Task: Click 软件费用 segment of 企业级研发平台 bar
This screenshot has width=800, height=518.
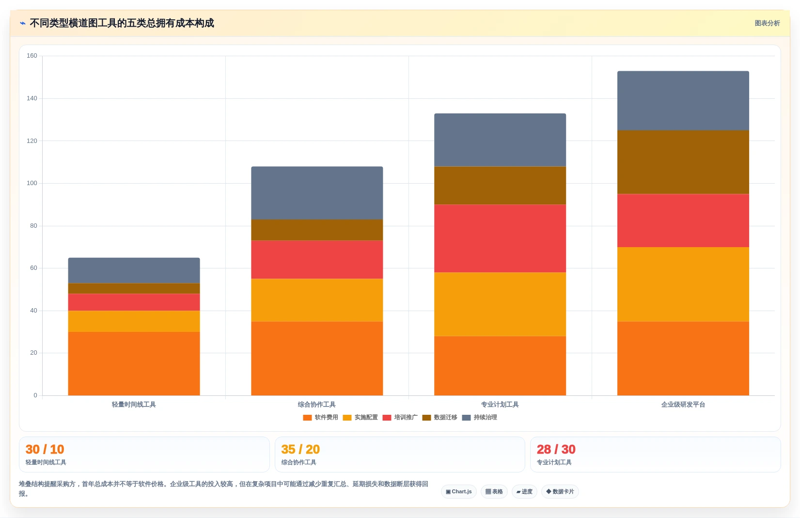Action: (x=683, y=359)
